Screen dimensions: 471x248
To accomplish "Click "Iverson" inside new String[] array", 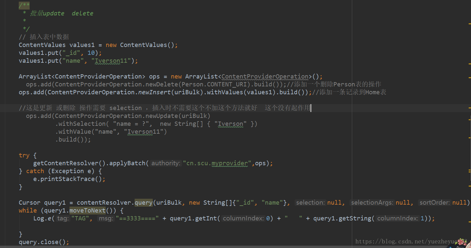I will [x=230, y=124].
